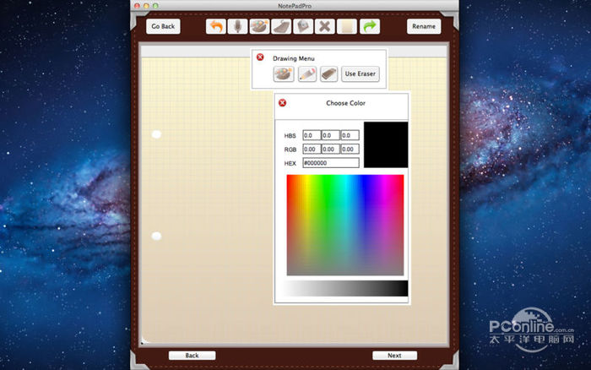Go to the next page with Next
The height and width of the screenshot is (370, 591).
click(x=394, y=356)
